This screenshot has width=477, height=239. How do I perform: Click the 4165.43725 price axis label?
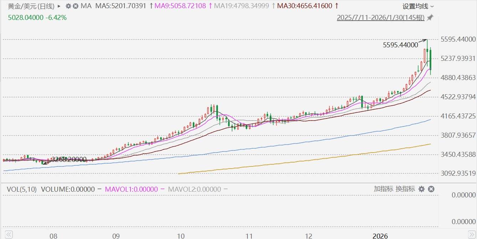(458, 116)
